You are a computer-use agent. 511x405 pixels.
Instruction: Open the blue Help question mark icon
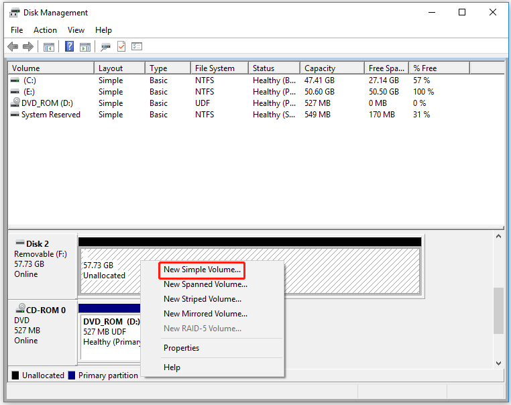point(69,47)
